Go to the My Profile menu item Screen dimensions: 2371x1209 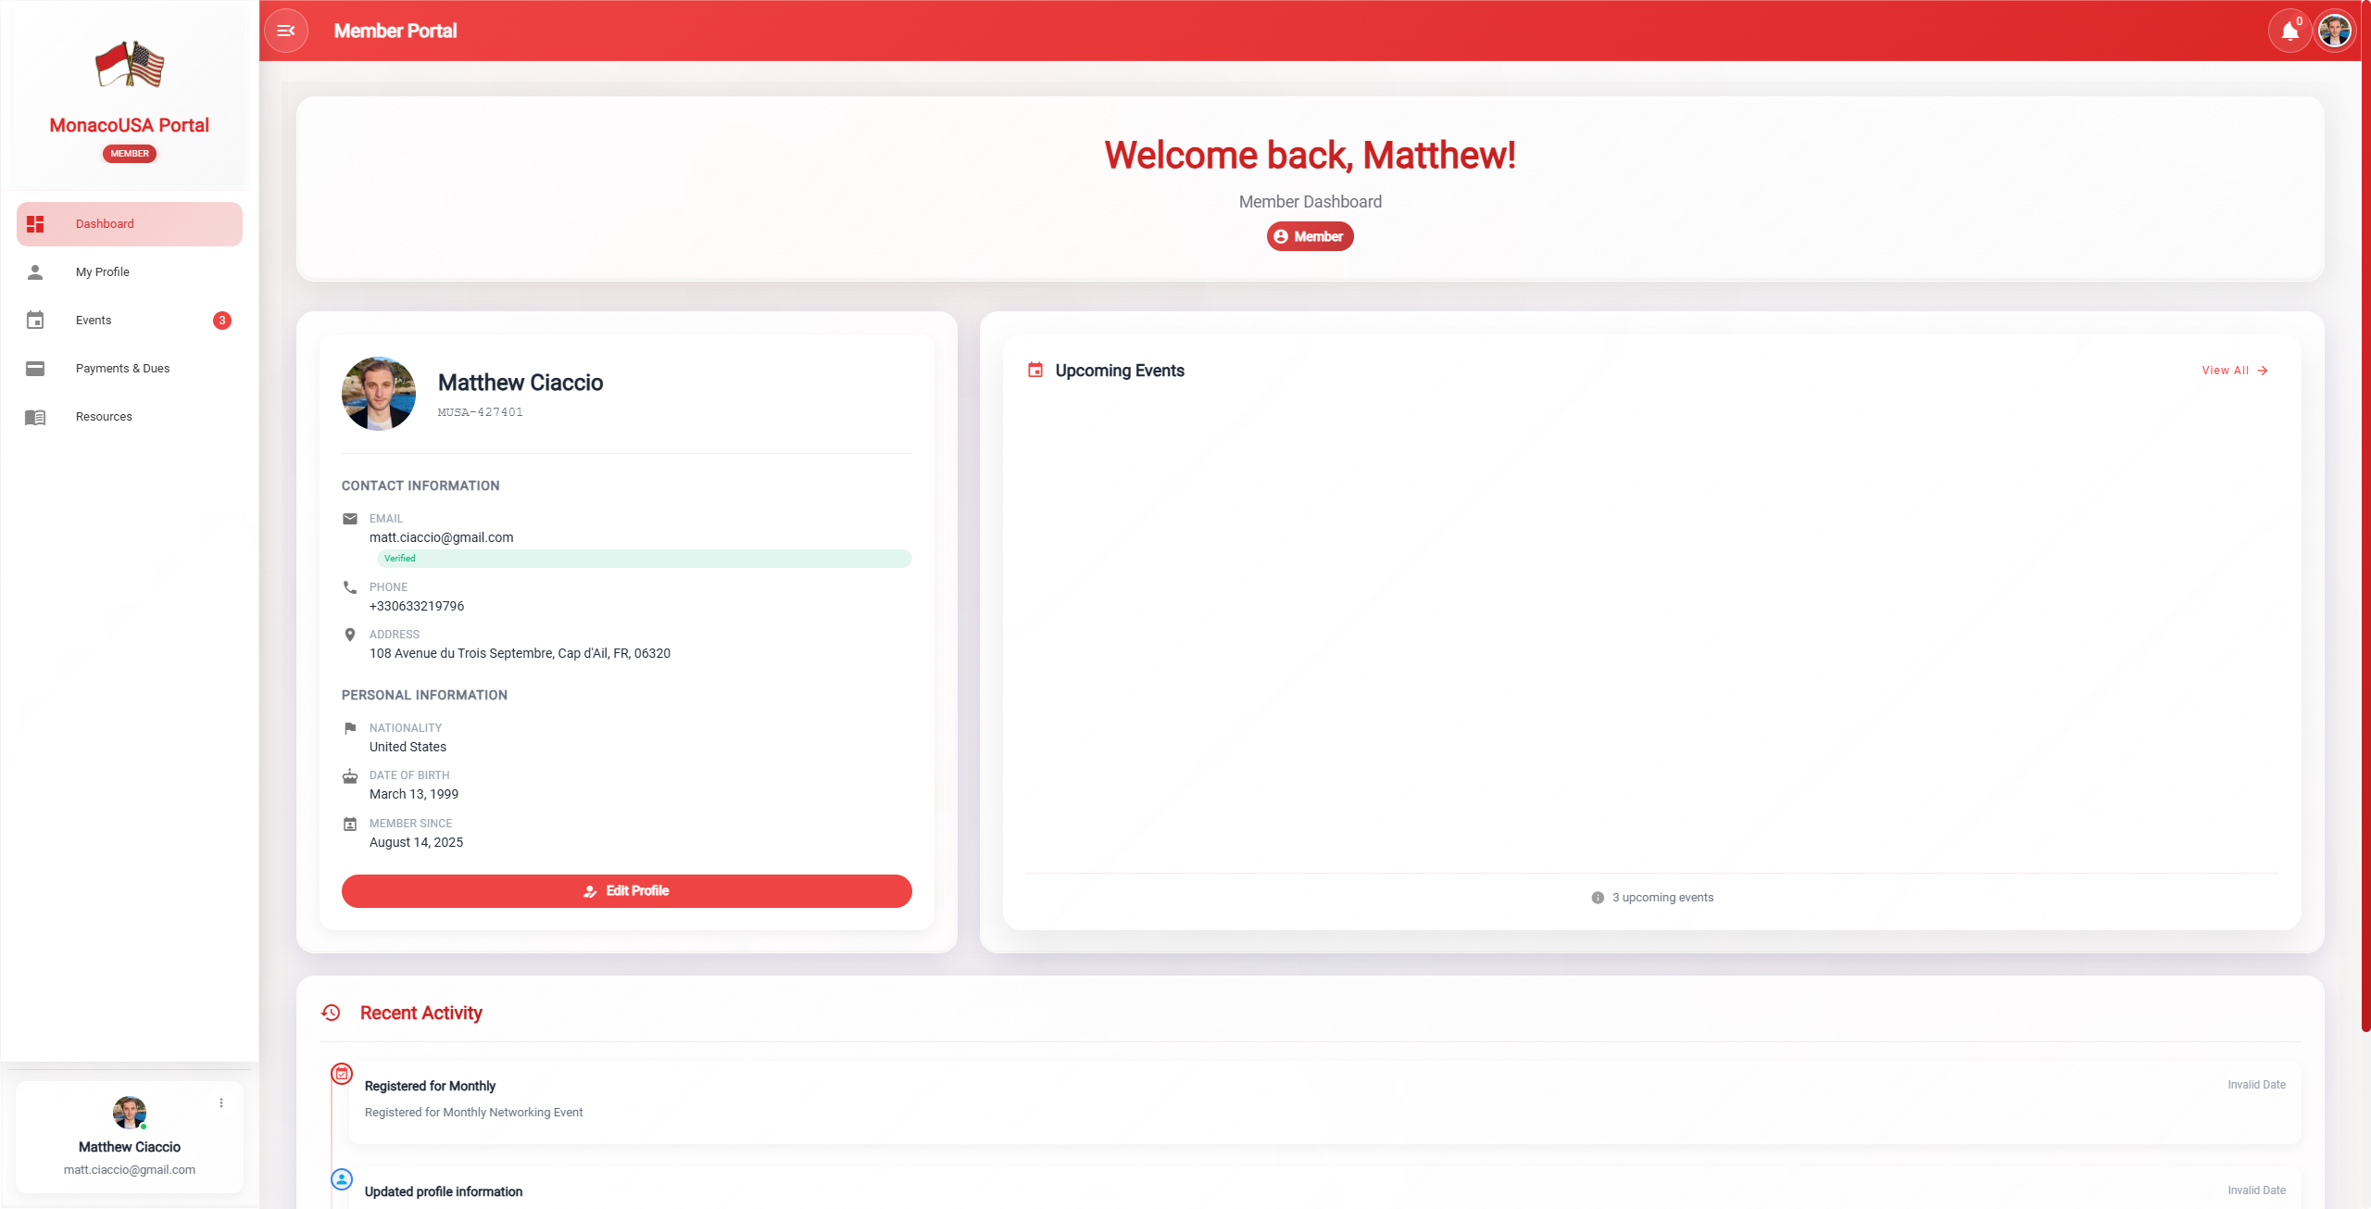pyautogui.click(x=103, y=272)
